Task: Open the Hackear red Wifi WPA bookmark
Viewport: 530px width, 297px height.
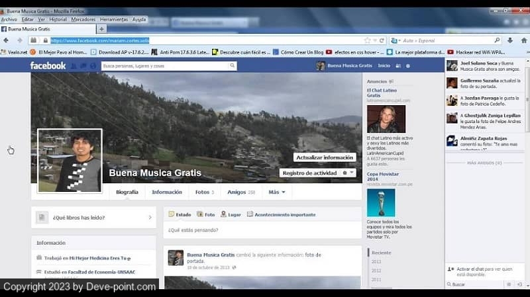Action: tap(476, 52)
